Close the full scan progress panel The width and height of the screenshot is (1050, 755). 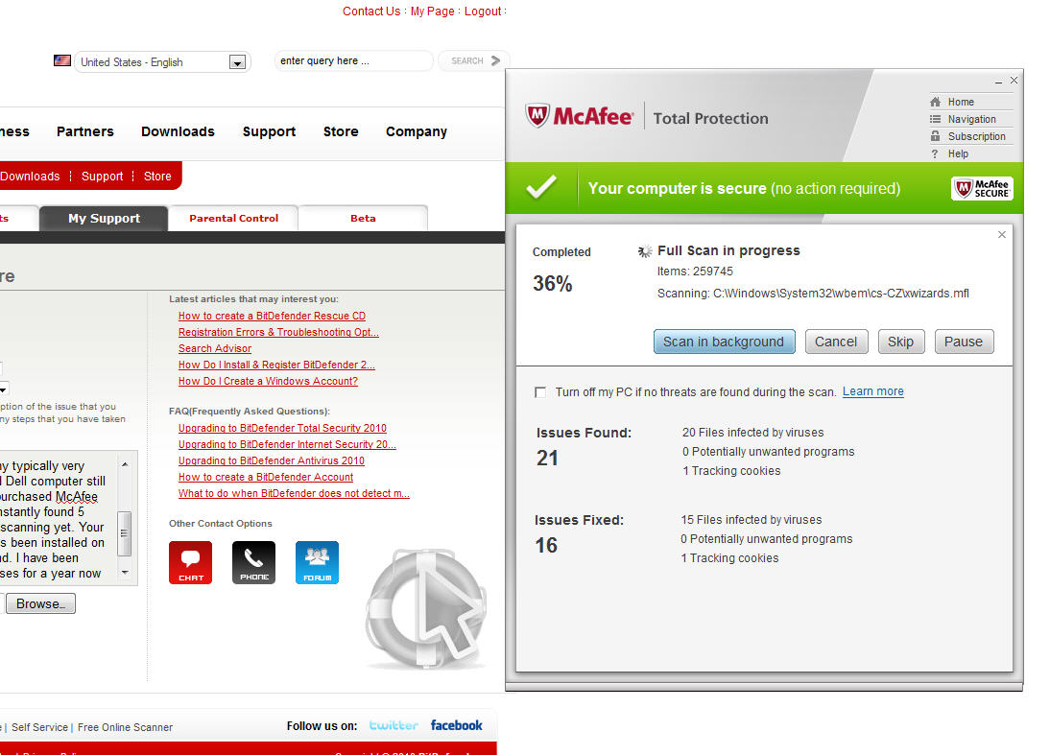[1002, 234]
